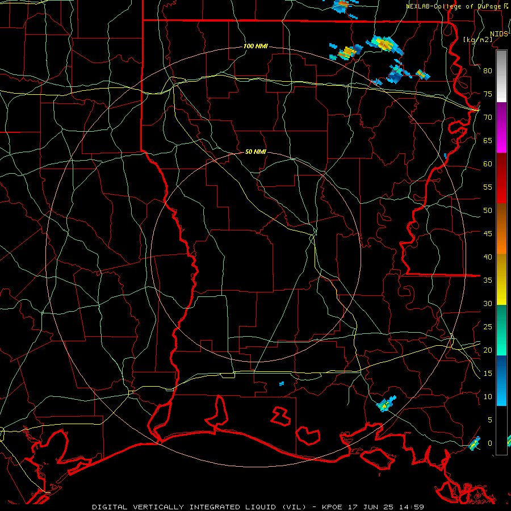Viewport: 511px width, 511px height.
Task: Click the tiny blue echo below the 50 NMI ring
Action: (x=282, y=384)
